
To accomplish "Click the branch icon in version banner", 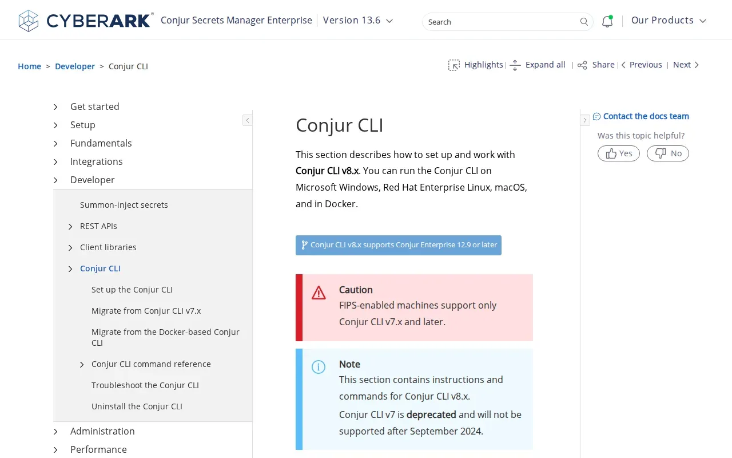I will coord(304,245).
